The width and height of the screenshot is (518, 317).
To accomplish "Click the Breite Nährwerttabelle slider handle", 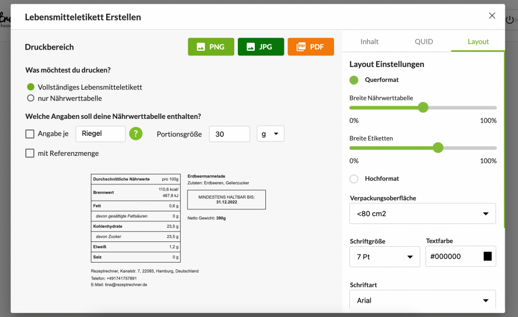I will click(x=423, y=108).
